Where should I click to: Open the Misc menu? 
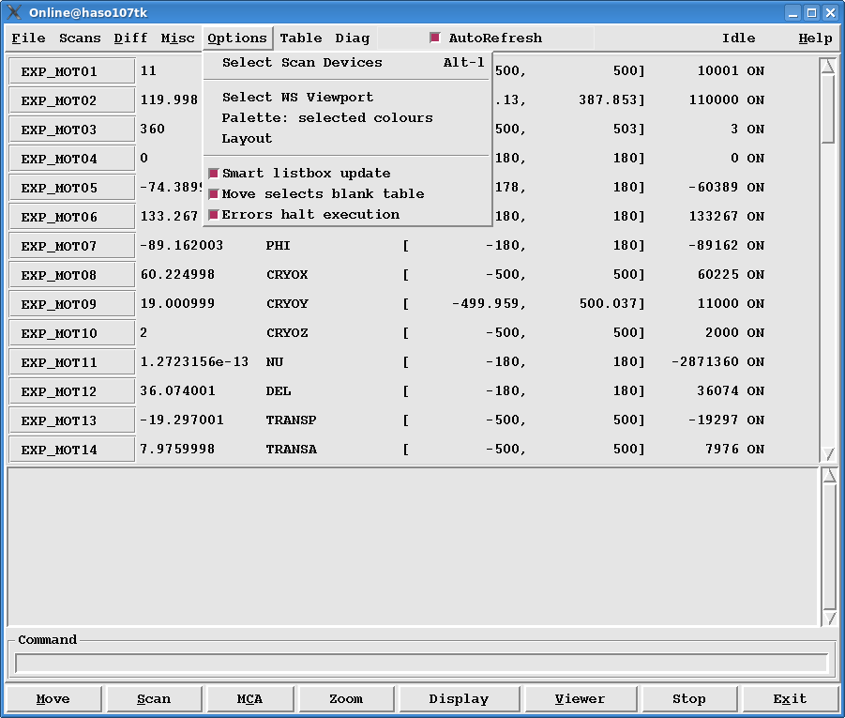(177, 38)
